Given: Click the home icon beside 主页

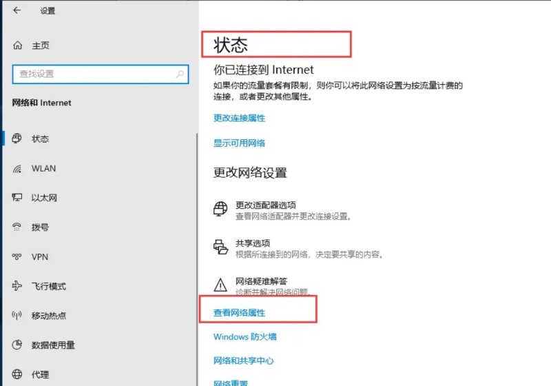Looking at the screenshot, I should (18, 45).
